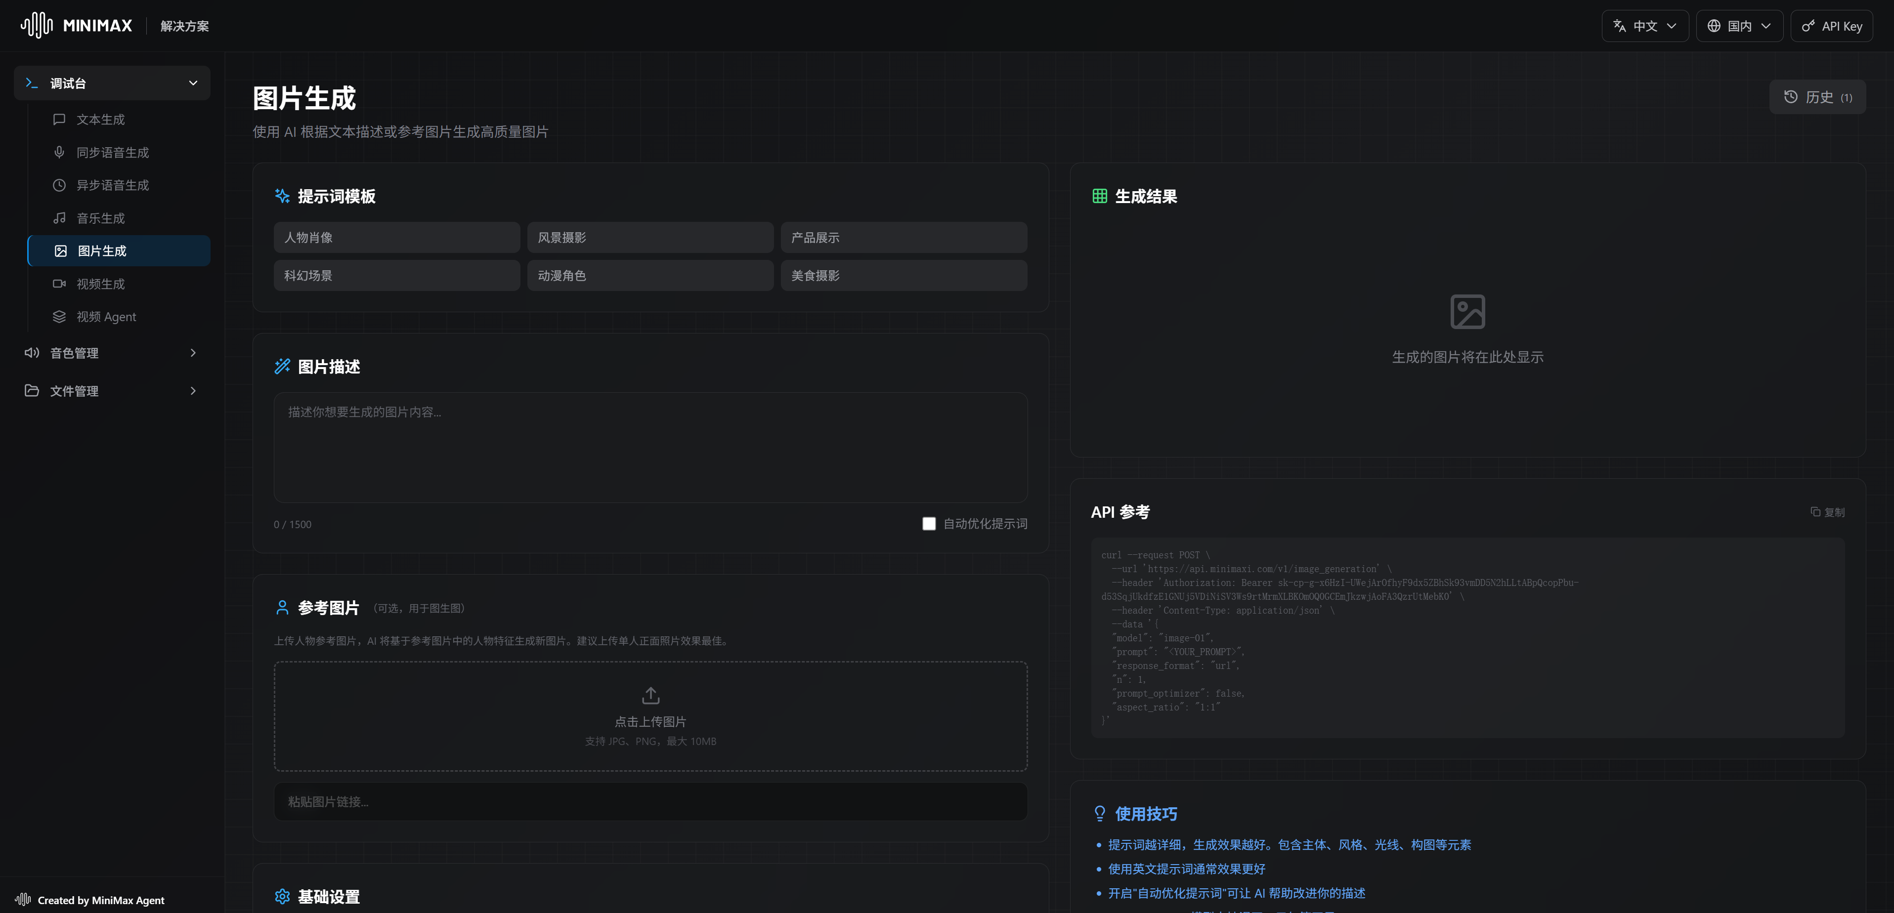Click the folder icon beside 文件管理

(x=32, y=390)
